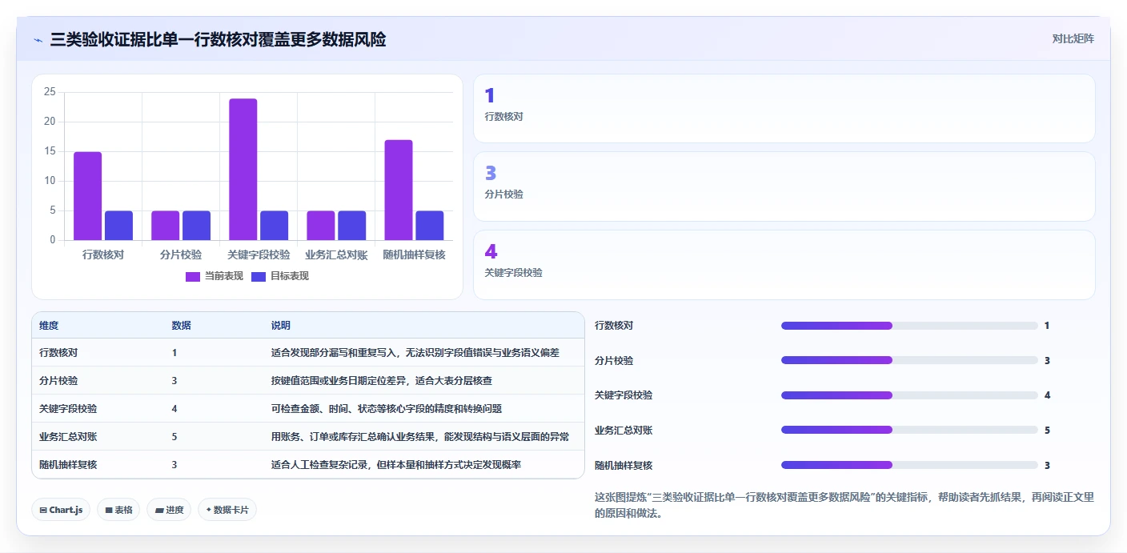Click the 目标表现 bar for 分片校验
The image size is (1127, 553).
(196, 226)
